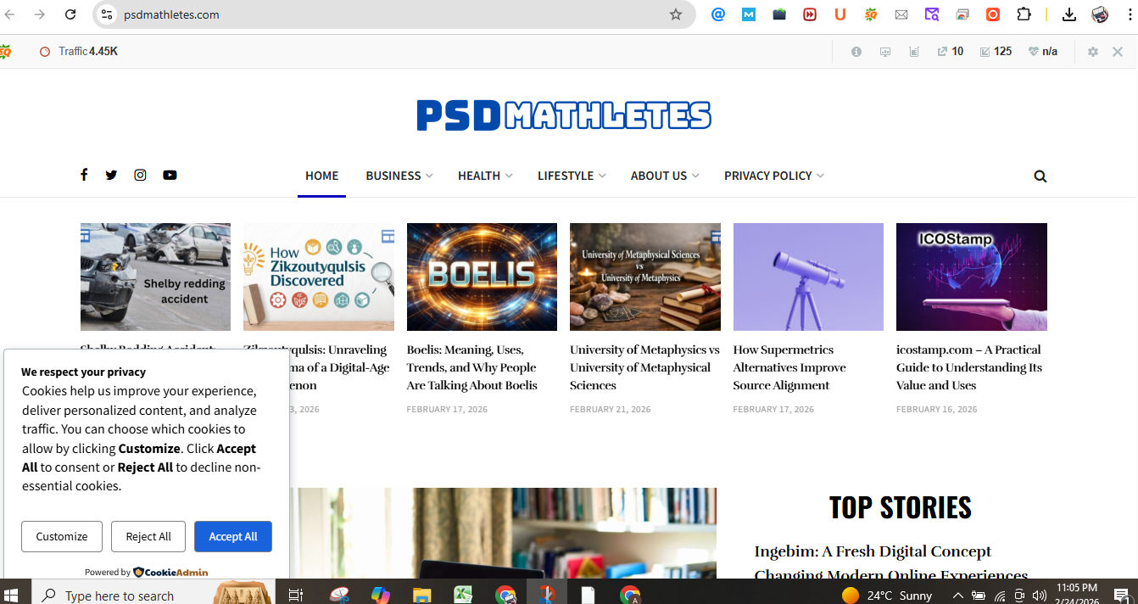Click the PSD Mathletes logo

coord(564,115)
